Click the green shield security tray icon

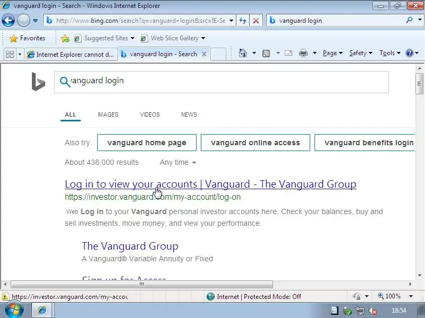coord(347,311)
